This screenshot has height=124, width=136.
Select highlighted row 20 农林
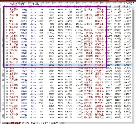pyautogui.click(x=67, y=65)
